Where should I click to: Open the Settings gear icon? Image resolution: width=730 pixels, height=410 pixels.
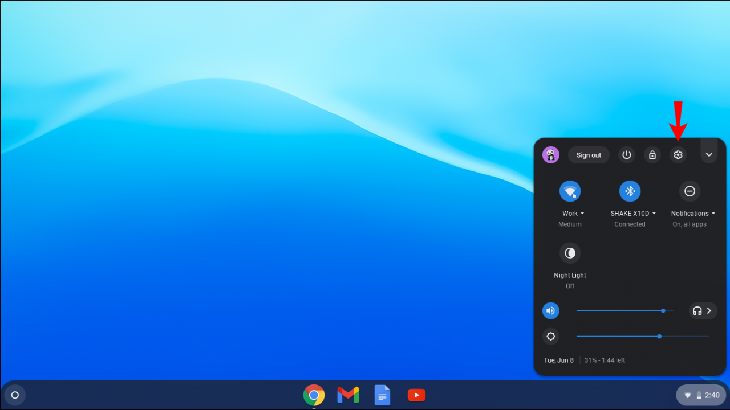pos(678,154)
